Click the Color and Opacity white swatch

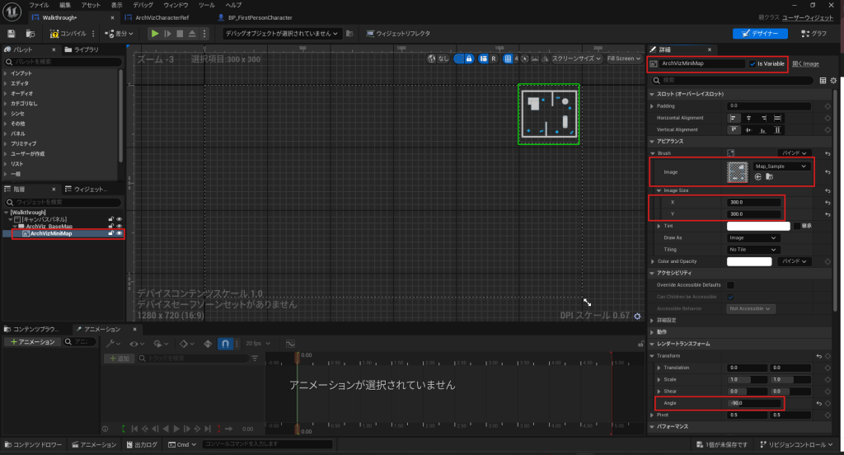point(748,261)
